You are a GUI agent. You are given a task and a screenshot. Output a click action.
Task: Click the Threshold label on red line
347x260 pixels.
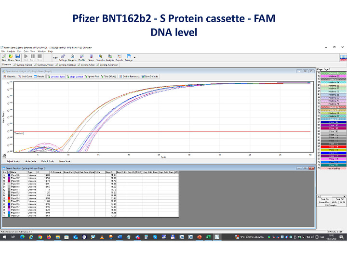point(19,133)
